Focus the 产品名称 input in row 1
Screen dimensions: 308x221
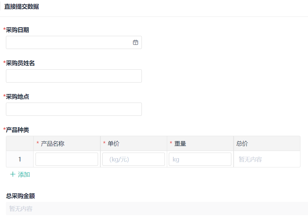[67, 159]
